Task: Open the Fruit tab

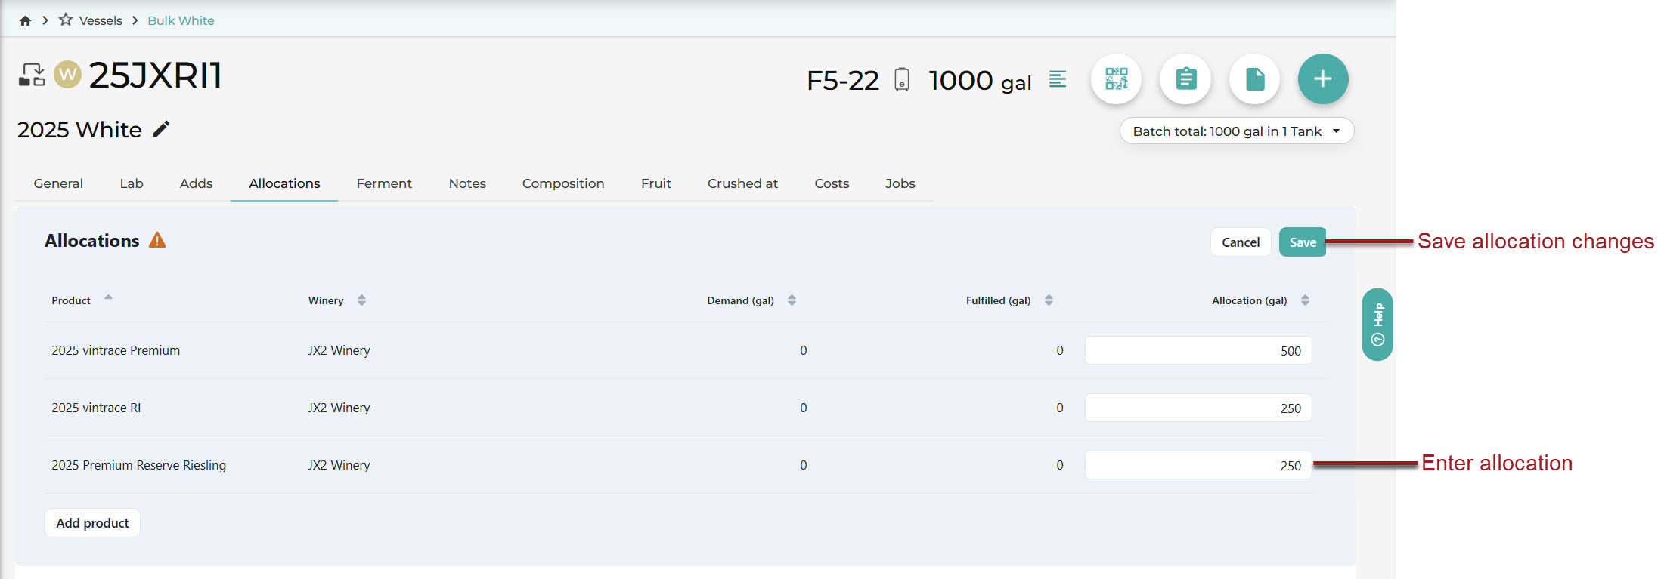Action: [656, 183]
